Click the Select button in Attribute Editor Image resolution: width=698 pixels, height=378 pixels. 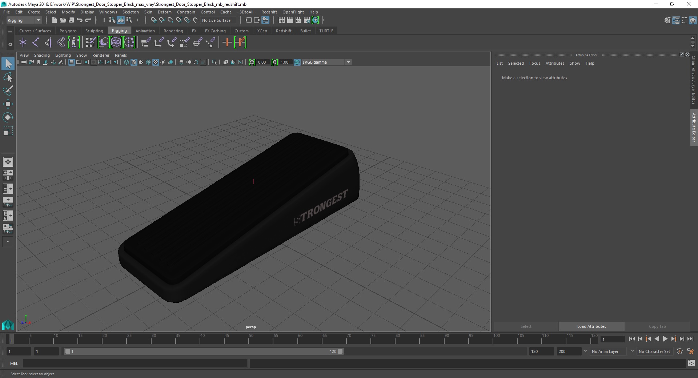click(x=526, y=326)
